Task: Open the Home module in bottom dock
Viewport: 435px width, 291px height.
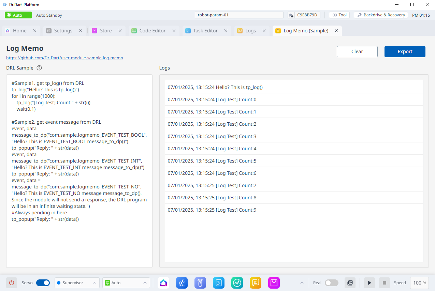Action: coord(163,283)
